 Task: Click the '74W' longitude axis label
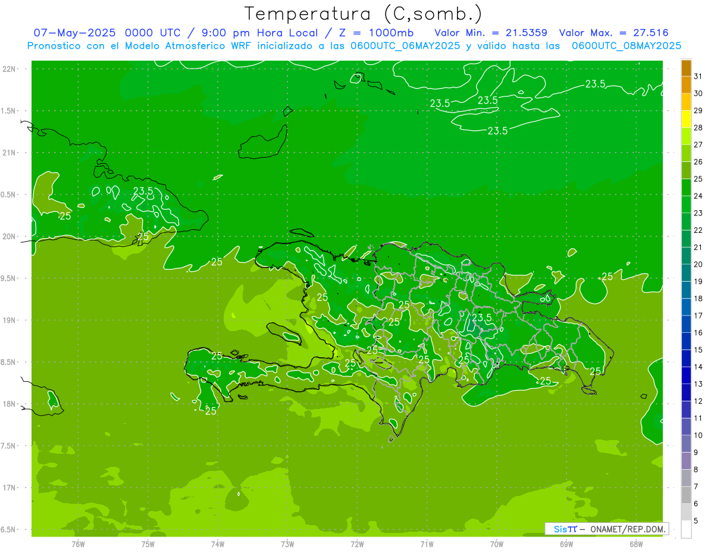pyautogui.click(x=217, y=544)
